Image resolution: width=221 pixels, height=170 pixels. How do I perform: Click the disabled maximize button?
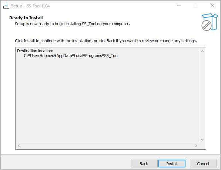195,6
